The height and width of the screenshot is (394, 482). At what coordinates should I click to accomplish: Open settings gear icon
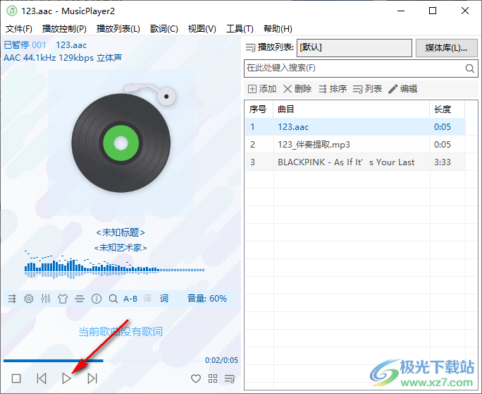[29, 299]
